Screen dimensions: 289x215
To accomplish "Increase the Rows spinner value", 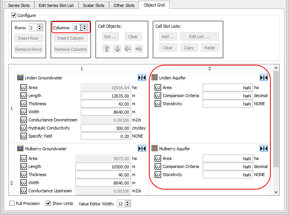I will [41, 26].
